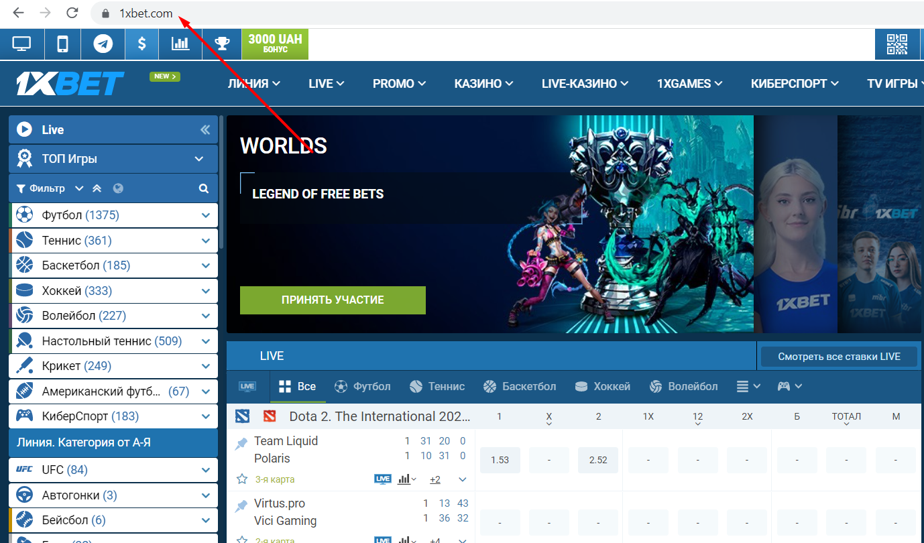Pin the Team Liquid match

pos(241,444)
